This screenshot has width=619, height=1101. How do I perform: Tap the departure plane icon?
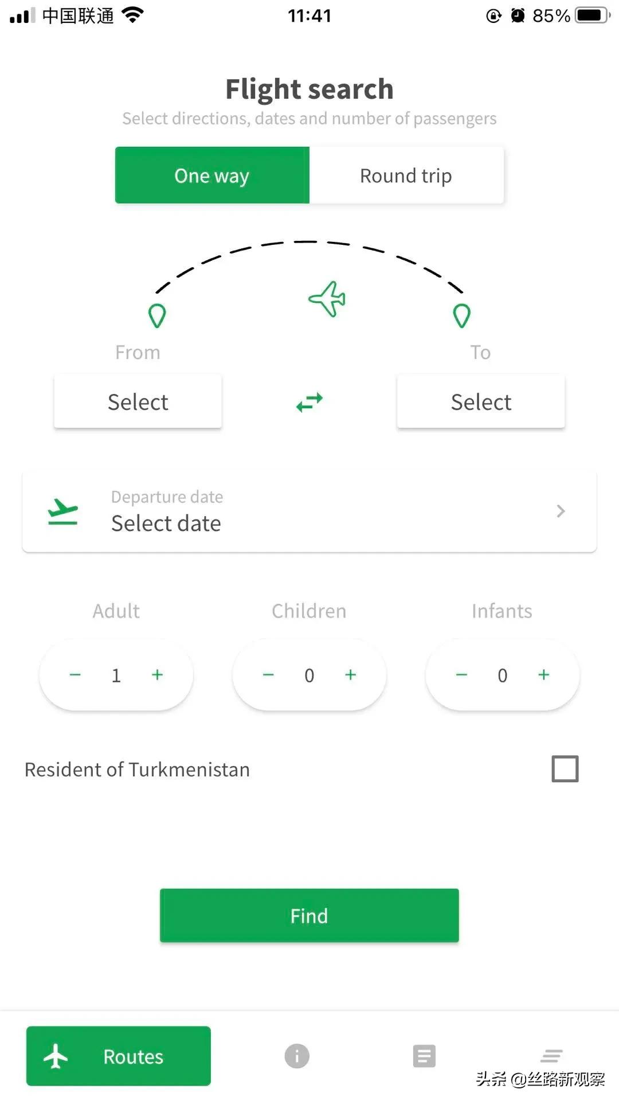point(62,512)
